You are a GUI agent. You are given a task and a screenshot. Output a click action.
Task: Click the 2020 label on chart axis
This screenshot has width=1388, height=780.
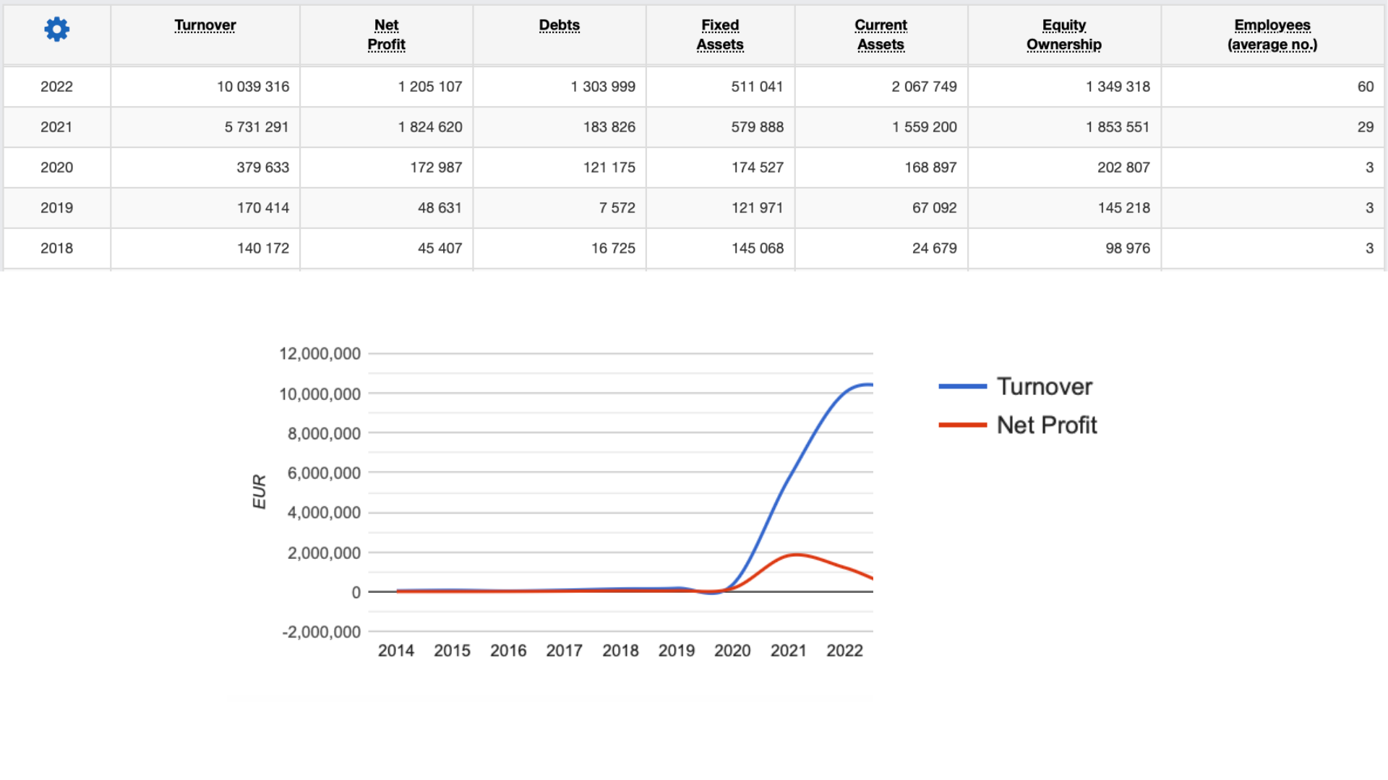pyautogui.click(x=732, y=651)
